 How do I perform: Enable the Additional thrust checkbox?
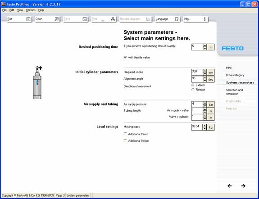(x=125, y=134)
